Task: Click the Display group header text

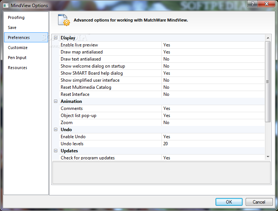Action: point(68,38)
